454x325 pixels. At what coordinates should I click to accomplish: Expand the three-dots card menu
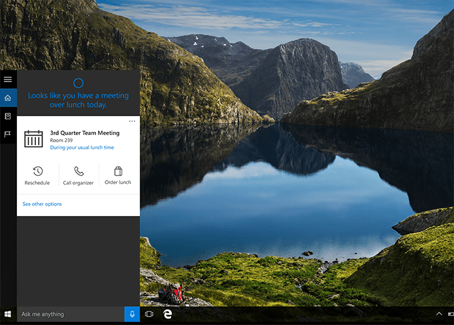[132, 121]
